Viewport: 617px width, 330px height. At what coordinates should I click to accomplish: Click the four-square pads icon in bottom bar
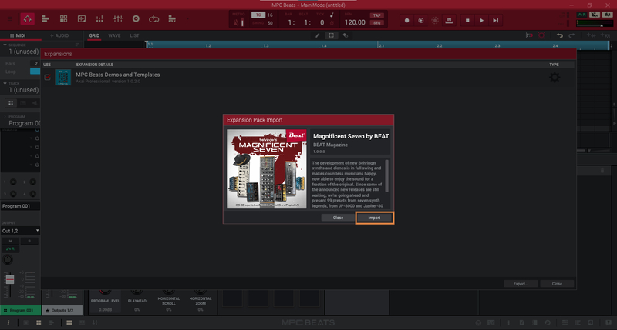pyautogui.click(x=39, y=322)
